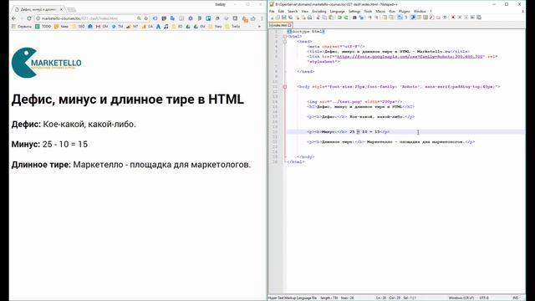
Task: Open the File menu in Notepad++
Action: (272, 11)
